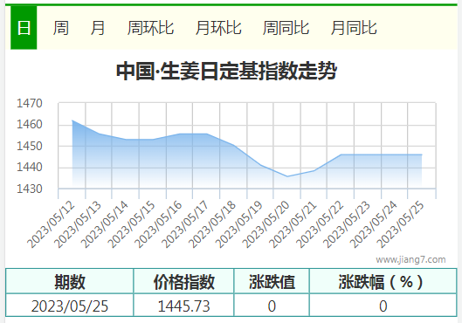This screenshot has height=323, width=462.
Task: Click the 期数 column header
Action: pyautogui.click(x=70, y=282)
